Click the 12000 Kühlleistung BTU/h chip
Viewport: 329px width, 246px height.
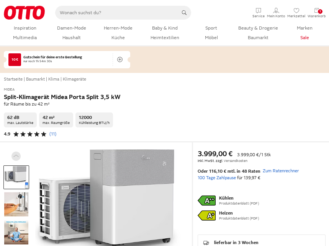tap(94, 120)
